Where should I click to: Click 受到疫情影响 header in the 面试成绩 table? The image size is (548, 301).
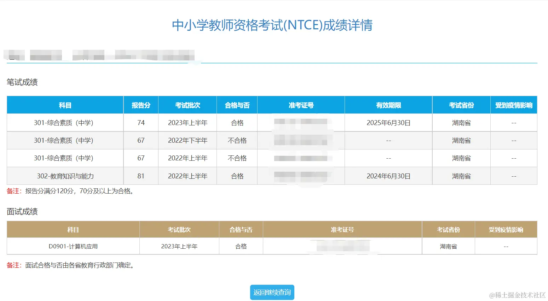coord(506,230)
